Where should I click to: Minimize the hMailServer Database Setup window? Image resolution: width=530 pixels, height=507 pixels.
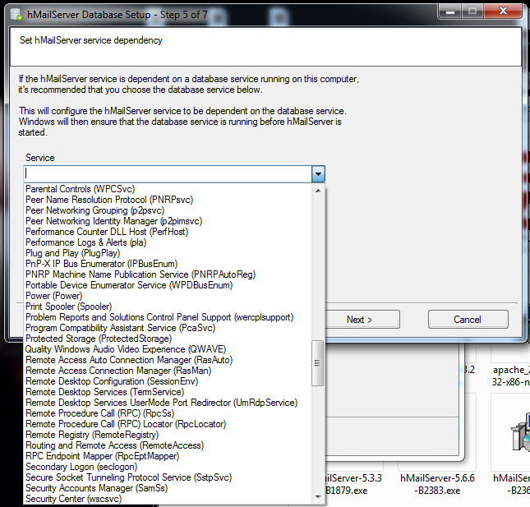tap(450, 12)
